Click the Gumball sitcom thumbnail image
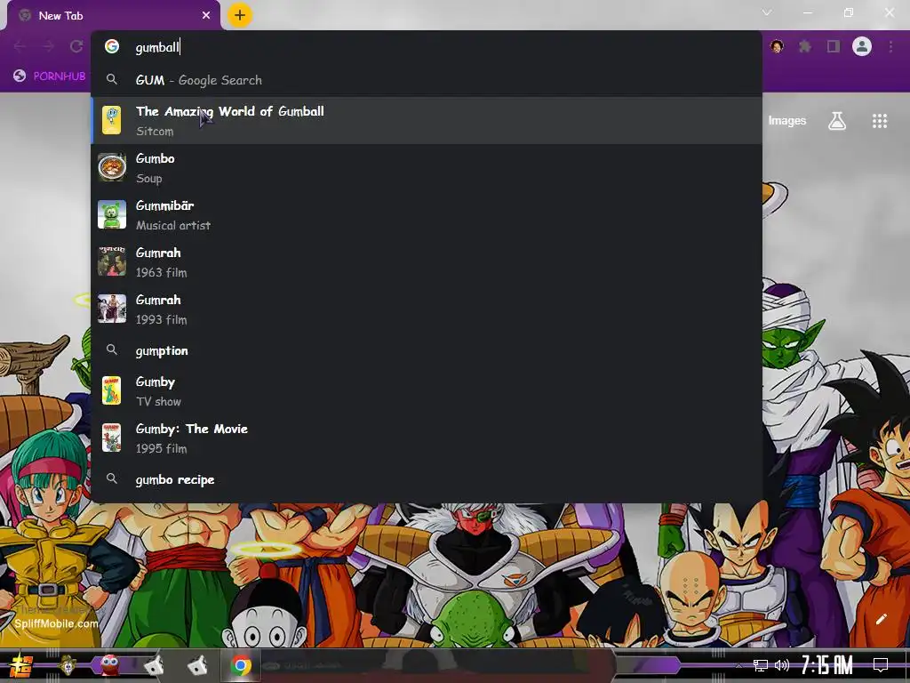 point(111,120)
